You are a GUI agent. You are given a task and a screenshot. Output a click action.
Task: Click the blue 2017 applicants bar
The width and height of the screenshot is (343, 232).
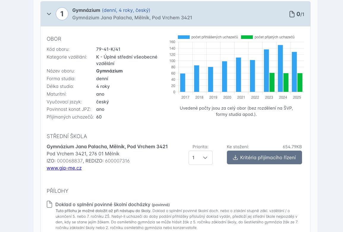(x=183, y=83)
